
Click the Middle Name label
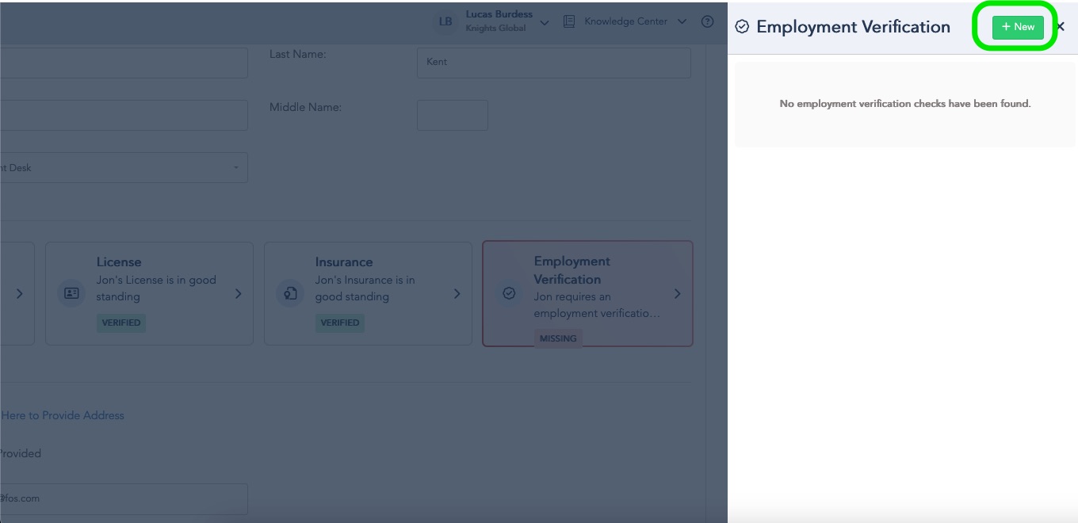coord(305,107)
